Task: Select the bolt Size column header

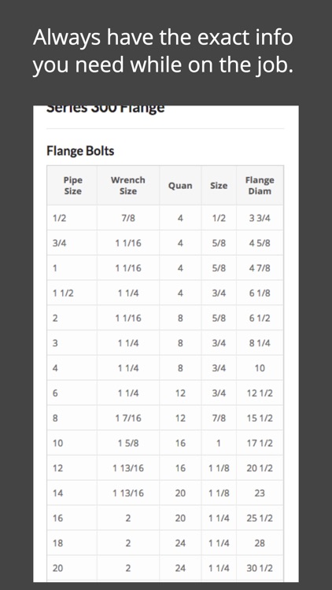Action: tap(219, 186)
